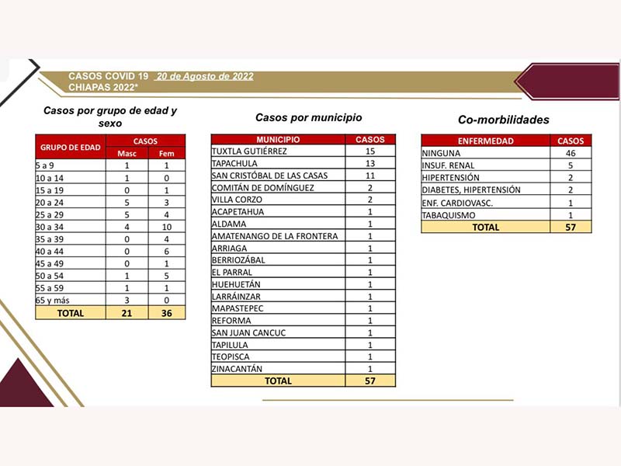
Task: Click heading 'Casos por grupo de edad y sexo'
Action: 110,116
